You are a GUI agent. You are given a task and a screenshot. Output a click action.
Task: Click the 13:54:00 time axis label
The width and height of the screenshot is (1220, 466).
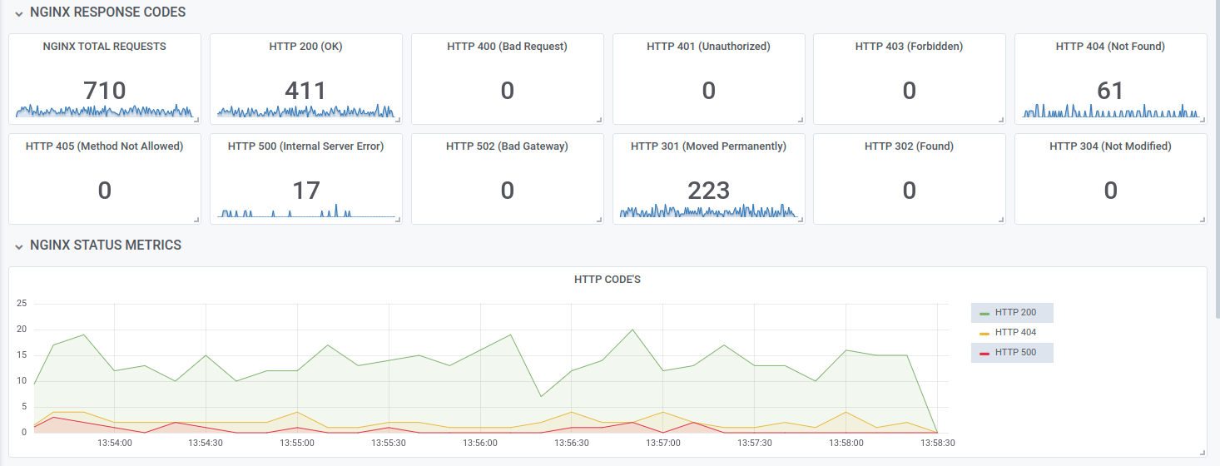115,443
